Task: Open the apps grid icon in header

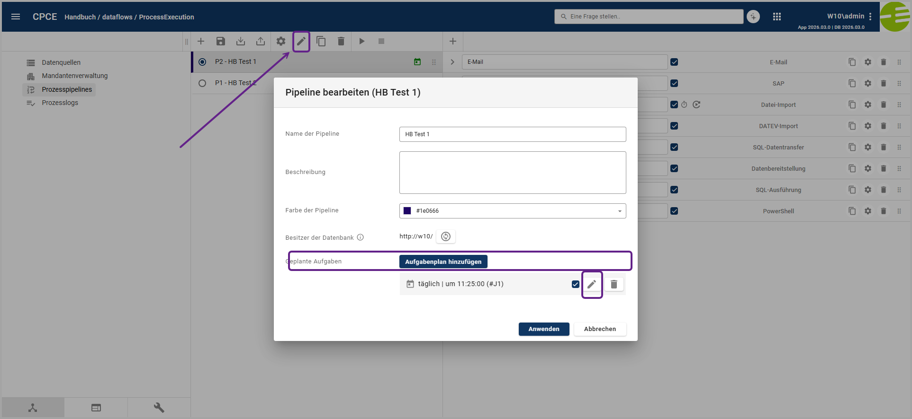Action: point(777,17)
